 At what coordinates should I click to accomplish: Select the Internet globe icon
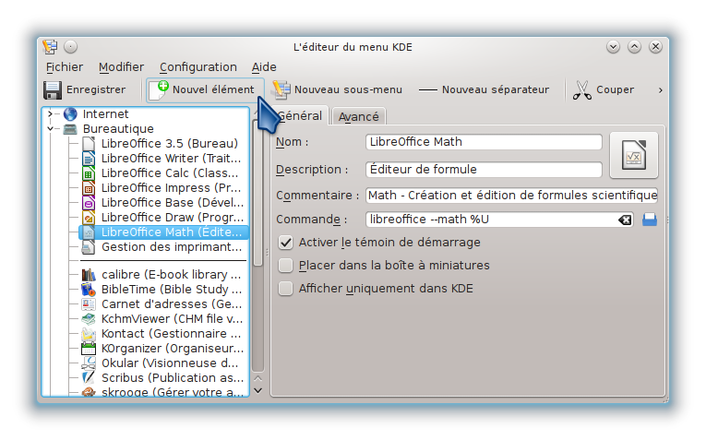[70, 114]
